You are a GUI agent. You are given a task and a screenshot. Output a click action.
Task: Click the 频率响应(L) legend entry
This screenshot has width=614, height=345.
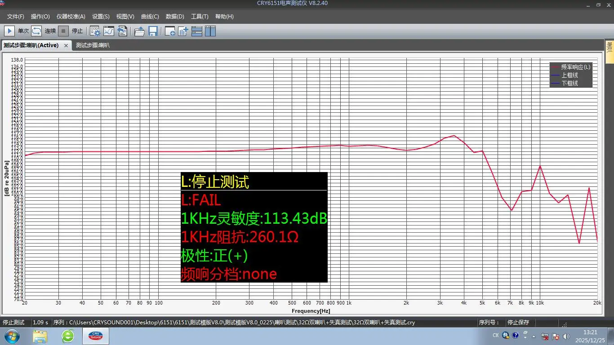tap(571, 67)
